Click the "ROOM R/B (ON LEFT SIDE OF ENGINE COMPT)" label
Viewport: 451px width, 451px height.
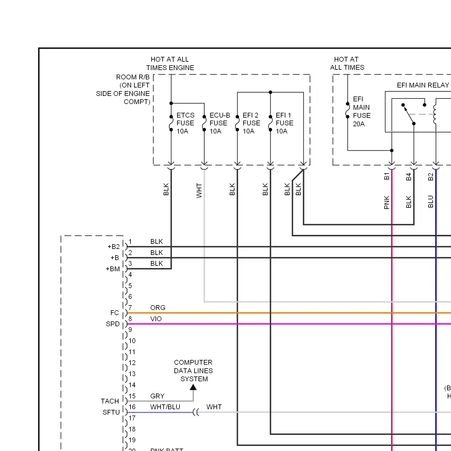click(123, 89)
